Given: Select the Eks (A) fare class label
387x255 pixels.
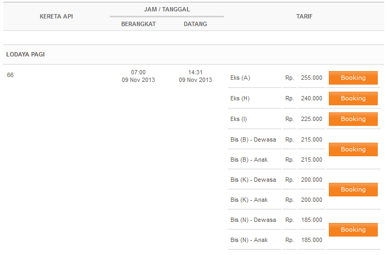Looking at the screenshot, I should [x=240, y=78].
